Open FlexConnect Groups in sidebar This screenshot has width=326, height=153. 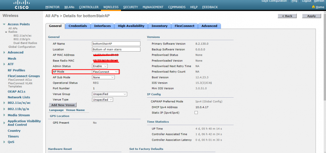point(24,76)
